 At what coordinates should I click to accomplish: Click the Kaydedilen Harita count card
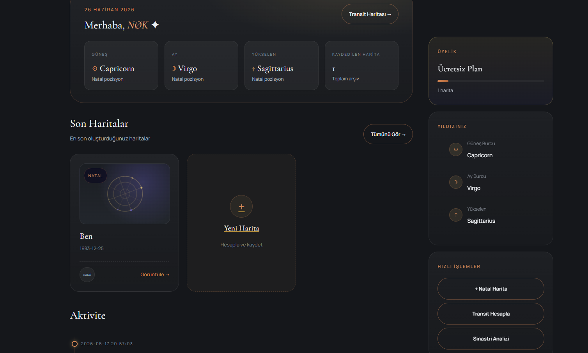pyautogui.click(x=361, y=66)
